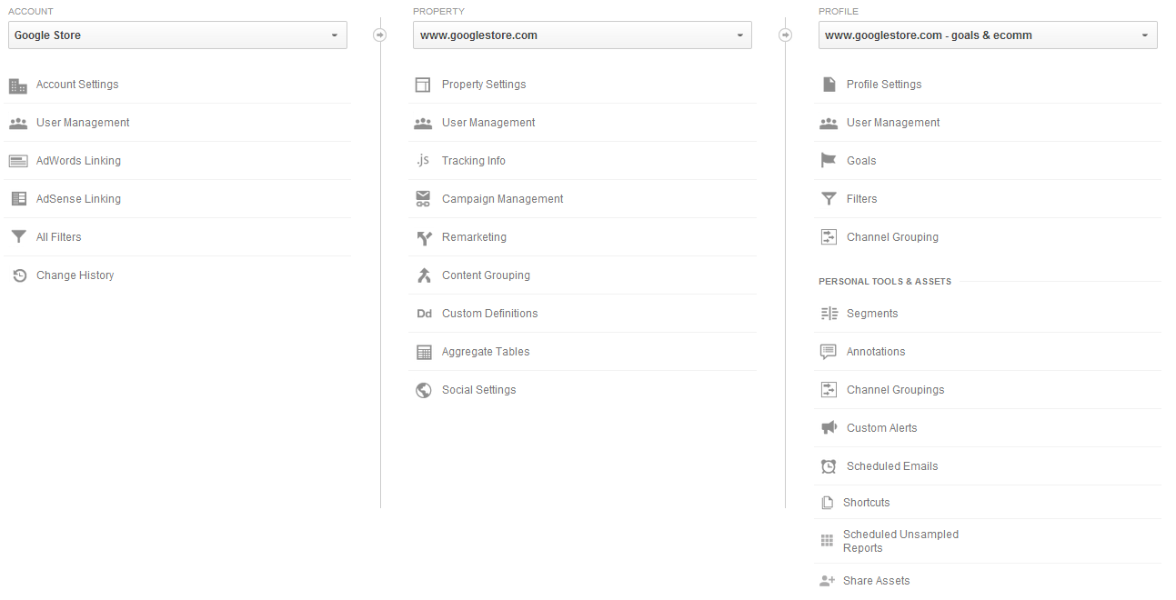The height and width of the screenshot is (600, 1176).
Task: Click the Remarketing fork icon
Action: [423, 237]
